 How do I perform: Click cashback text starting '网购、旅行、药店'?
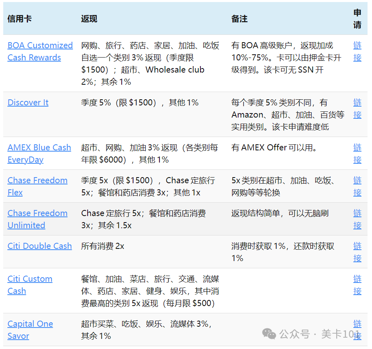(150, 64)
